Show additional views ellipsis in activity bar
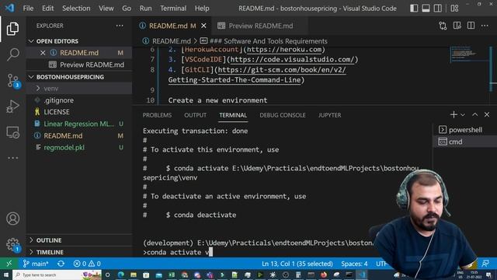Screen dimensions: 497x280 click(x=12, y=158)
